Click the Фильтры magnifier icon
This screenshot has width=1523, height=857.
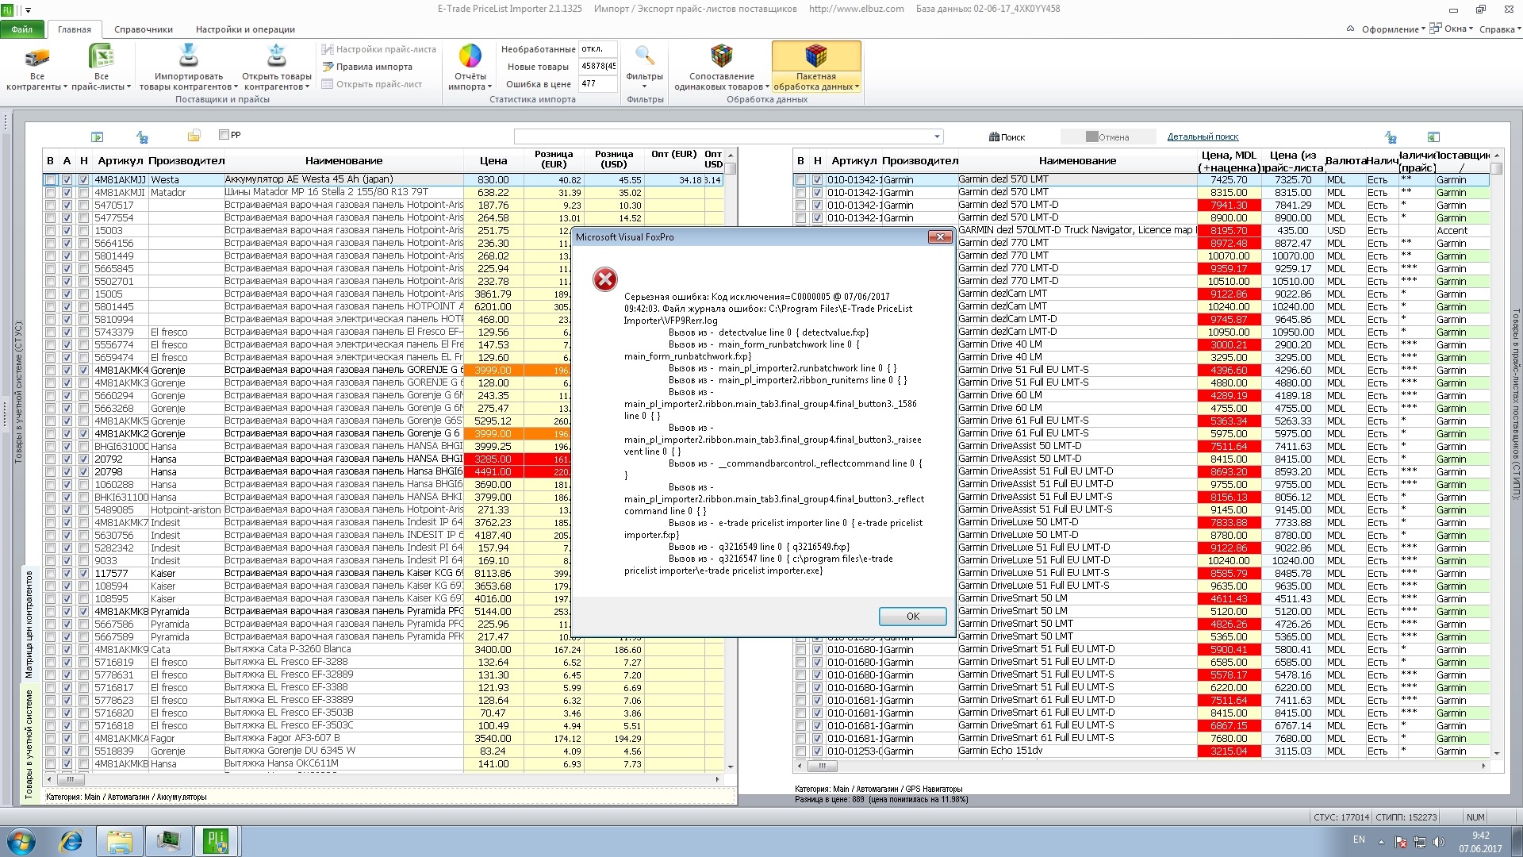(x=645, y=56)
